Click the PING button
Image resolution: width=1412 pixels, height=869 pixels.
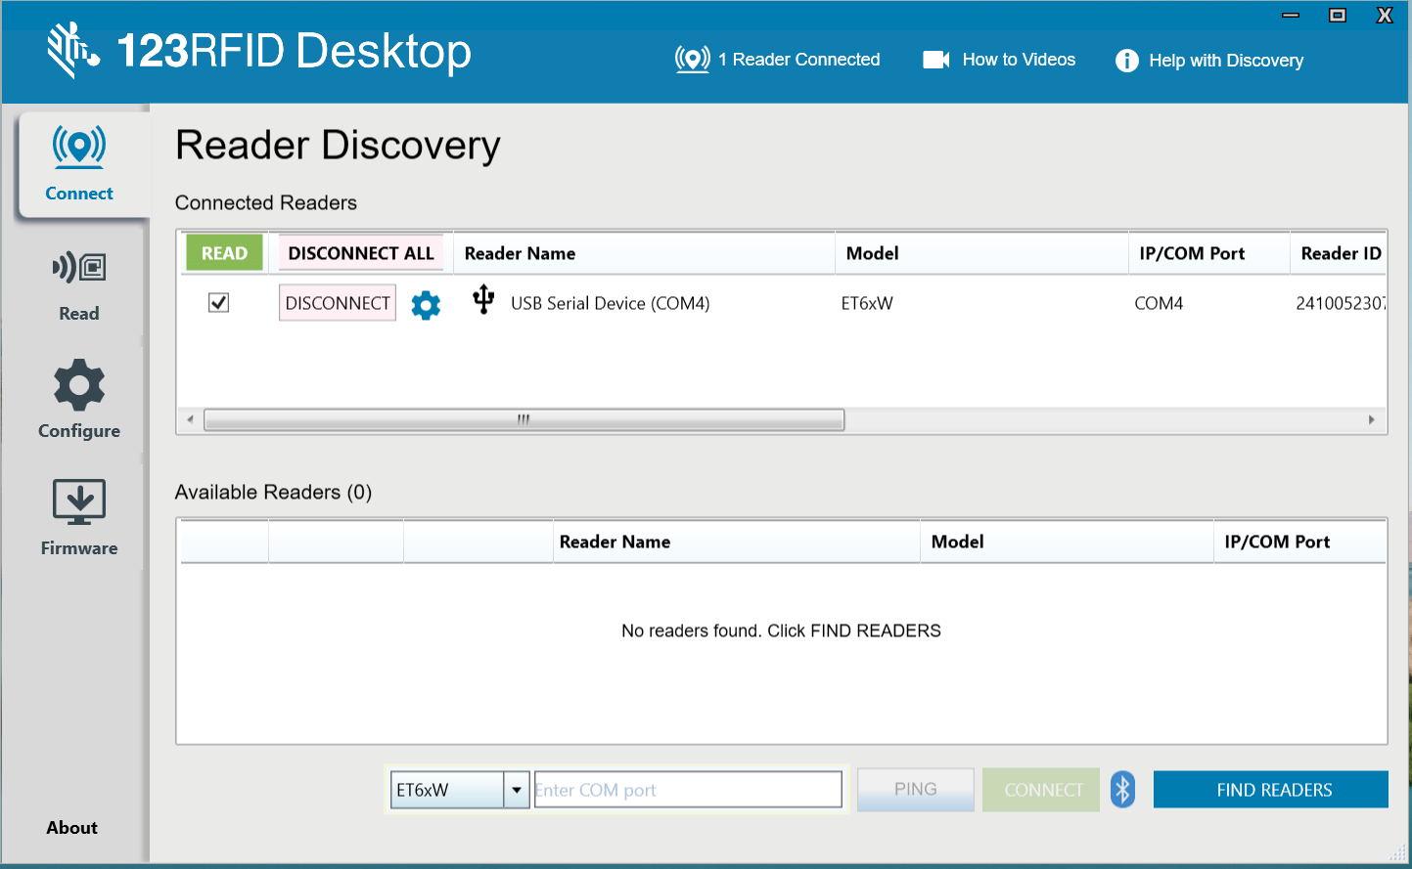pos(916,789)
